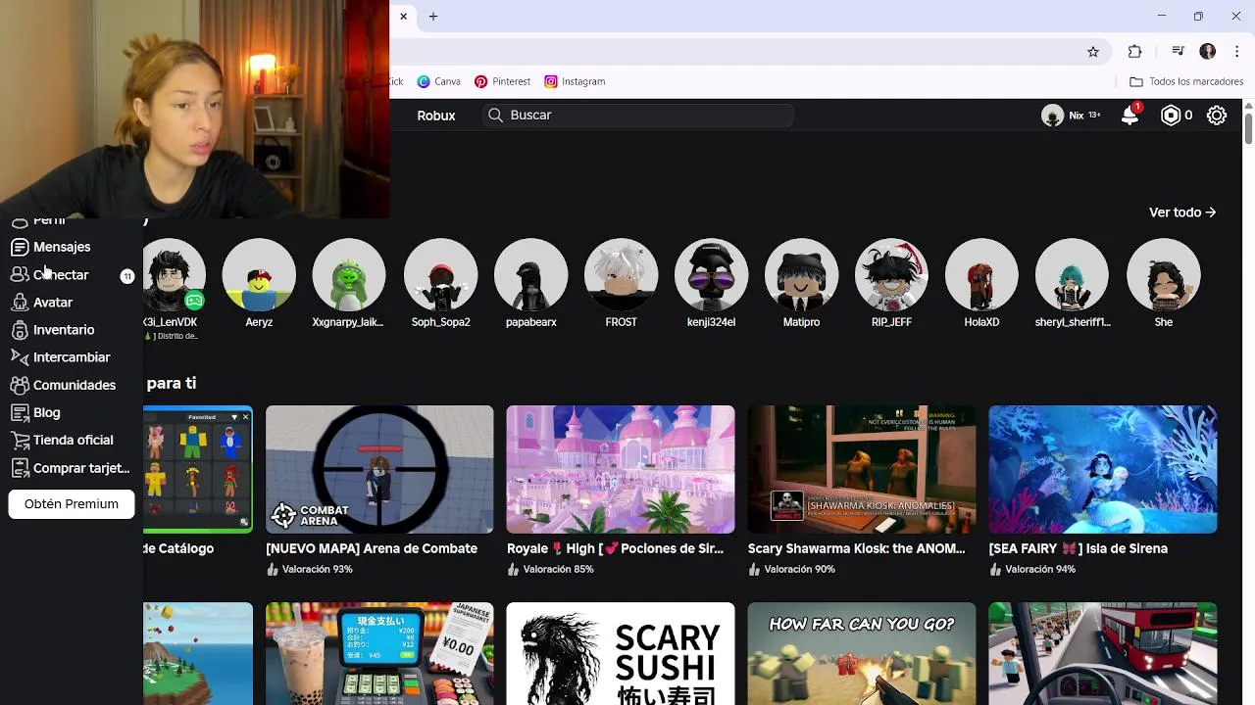Click the search magnifier icon
Image resolution: width=1255 pixels, height=705 pixels.
pyautogui.click(x=496, y=116)
